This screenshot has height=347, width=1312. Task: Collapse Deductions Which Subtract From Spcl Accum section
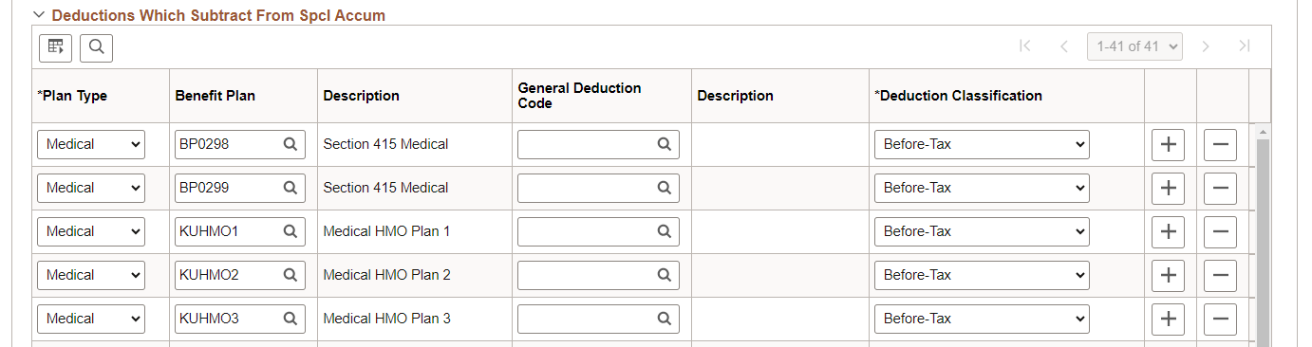tap(39, 15)
